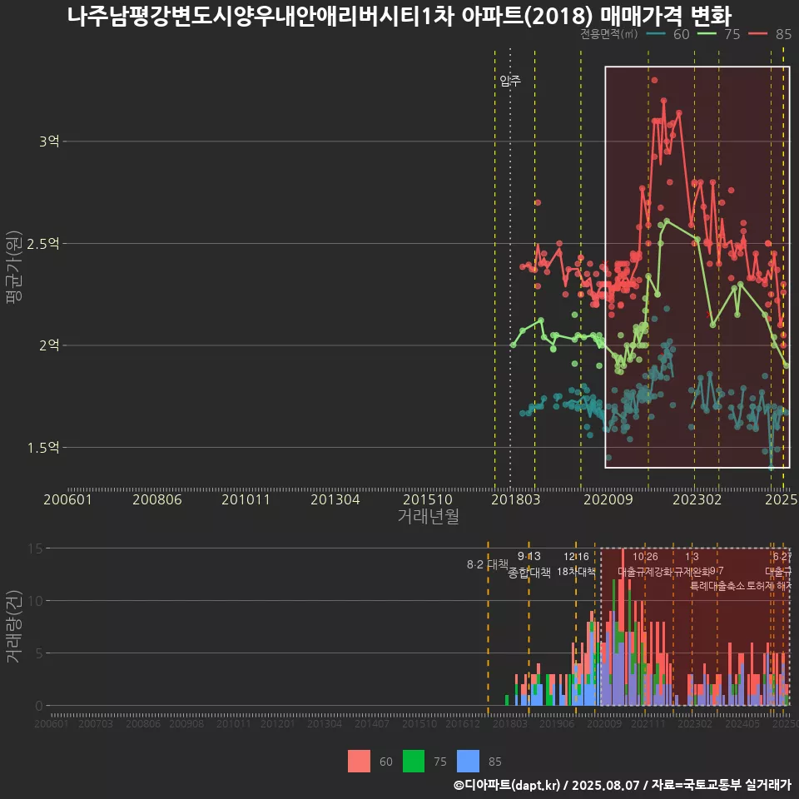The image size is (799, 799).
Task: Click the 60㎡ teal line legend entry
Action: tap(668, 34)
